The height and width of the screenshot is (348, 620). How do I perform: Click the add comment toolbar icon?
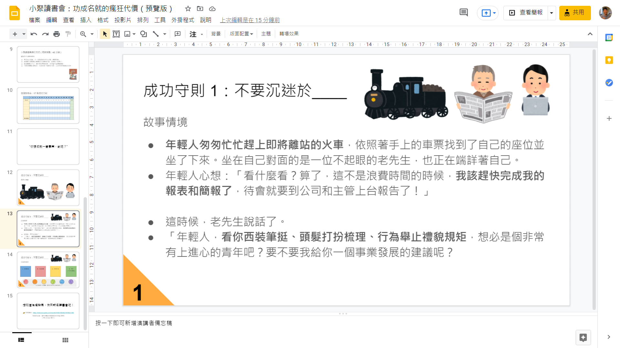click(x=178, y=34)
